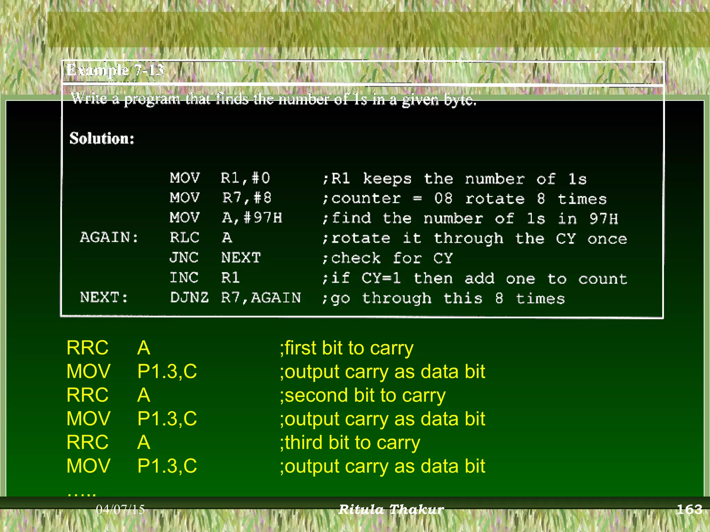Click comment ';counter = 08 rotate 8 times'

click(x=465, y=198)
